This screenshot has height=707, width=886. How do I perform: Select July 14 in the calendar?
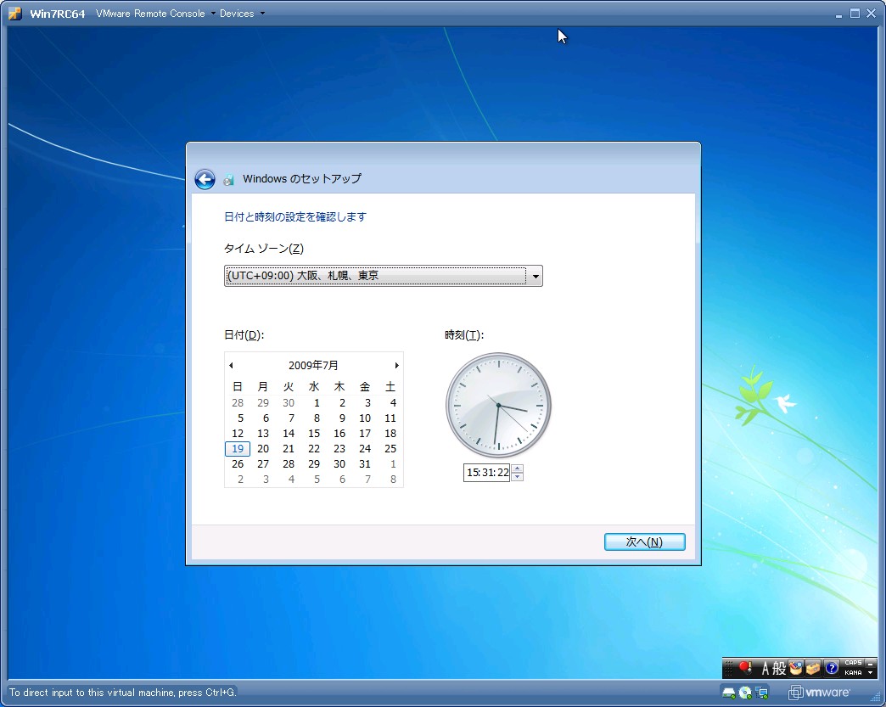pyautogui.click(x=289, y=434)
